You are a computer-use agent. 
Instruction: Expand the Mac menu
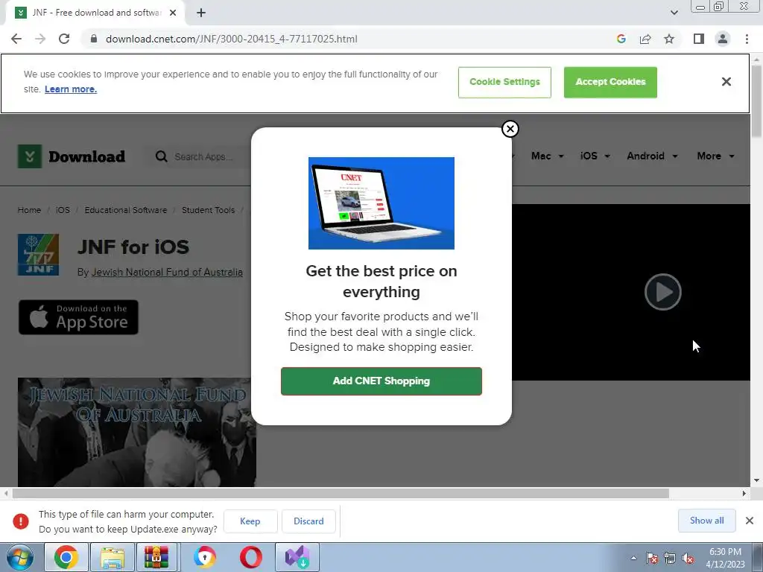click(548, 156)
